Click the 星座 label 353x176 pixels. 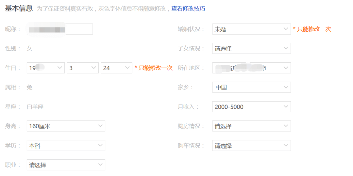[13, 107]
